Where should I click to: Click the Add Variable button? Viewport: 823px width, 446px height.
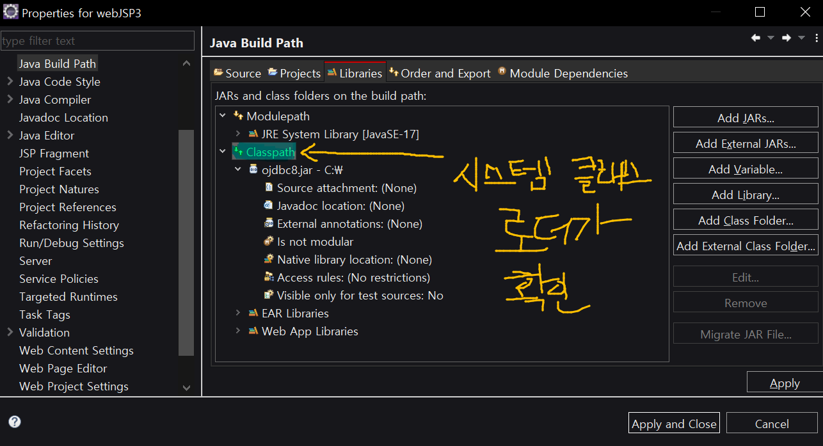click(x=746, y=169)
